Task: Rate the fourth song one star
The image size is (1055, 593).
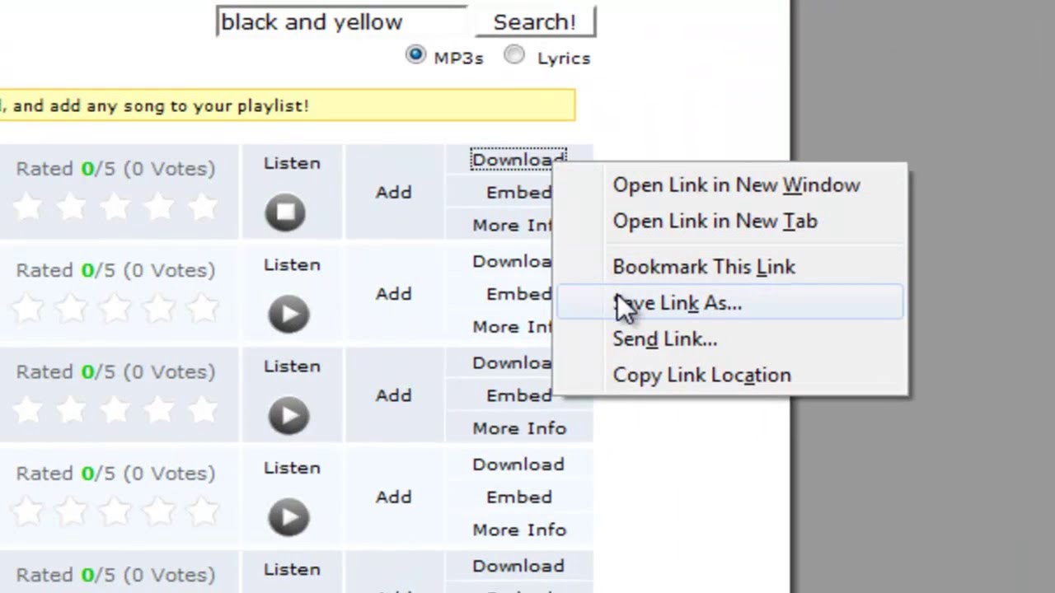Action: tap(27, 511)
